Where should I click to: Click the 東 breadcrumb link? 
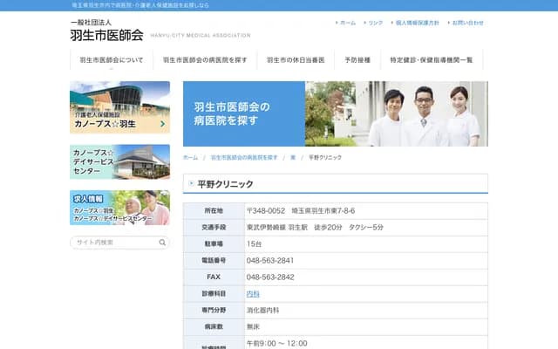(293, 158)
